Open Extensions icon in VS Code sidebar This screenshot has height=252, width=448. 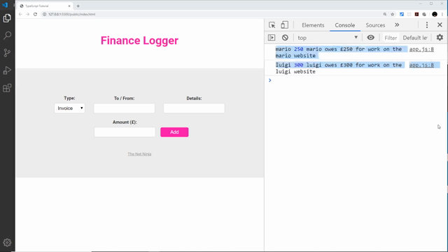tap(7, 88)
